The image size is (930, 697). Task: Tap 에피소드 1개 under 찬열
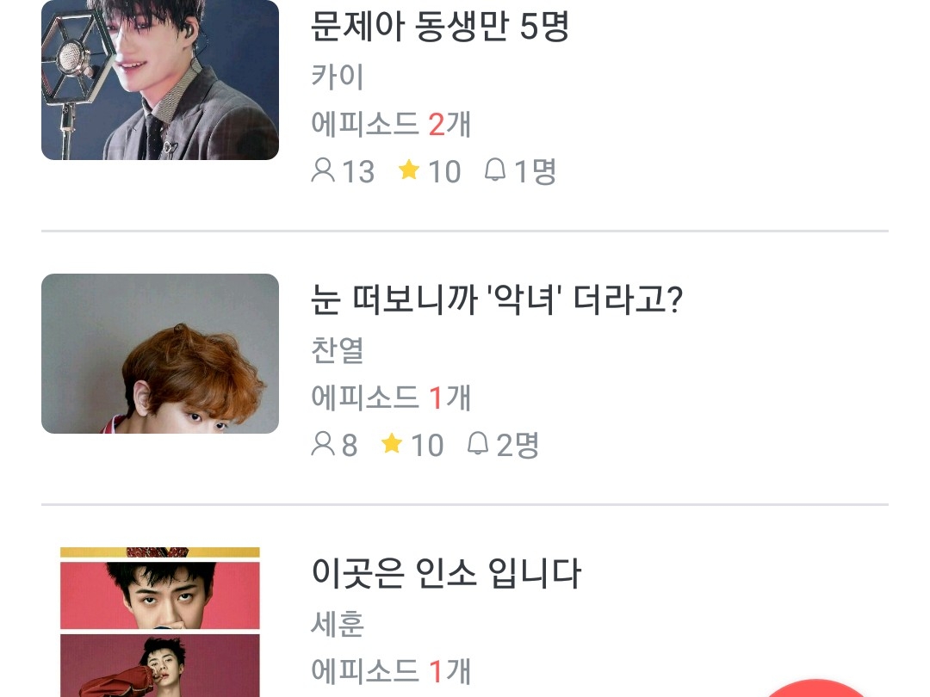pos(391,397)
